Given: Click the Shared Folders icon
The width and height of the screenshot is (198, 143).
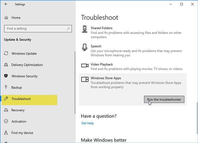Looking at the screenshot, I should coord(85,29).
